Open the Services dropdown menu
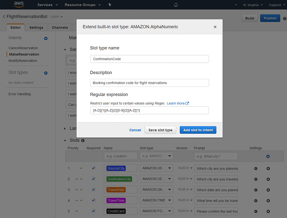This screenshot has height=218, width=287. (x=47, y=5)
